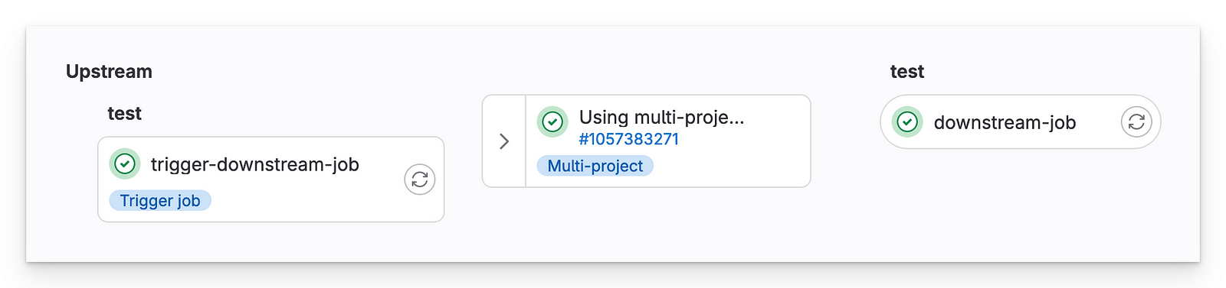Image resolution: width=1226 pixels, height=288 pixels.
Task: Click the Multi-project badge
Action: click(x=595, y=166)
